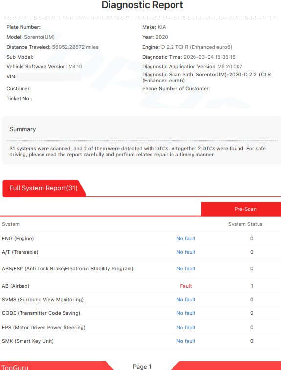The height and width of the screenshot is (370, 281).
Task: Click the System Status column header
Action: click(x=245, y=224)
